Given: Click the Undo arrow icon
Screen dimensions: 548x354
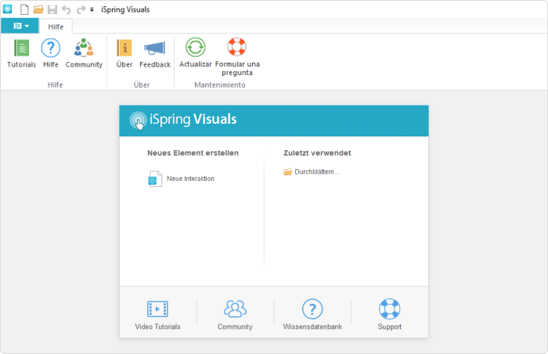Looking at the screenshot, I should pyautogui.click(x=66, y=9).
